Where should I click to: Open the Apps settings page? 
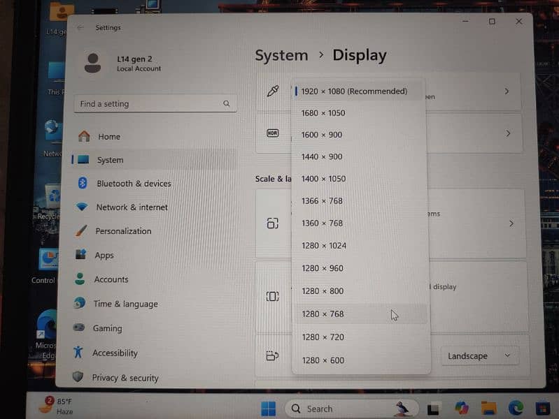pyautogui.click(x=104, y=256)
